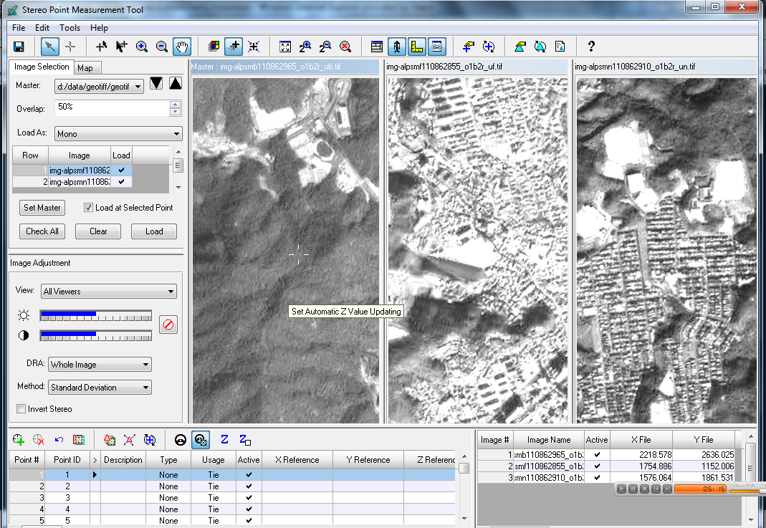This screenshot has height=528, width=766.
Task: Click the delete point icon with red X
Action: 39,440
